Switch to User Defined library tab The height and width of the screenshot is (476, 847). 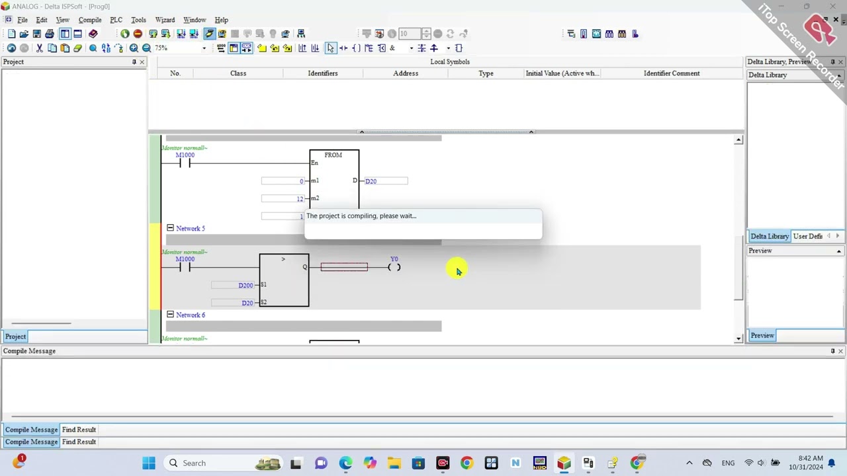coord(807,236)
